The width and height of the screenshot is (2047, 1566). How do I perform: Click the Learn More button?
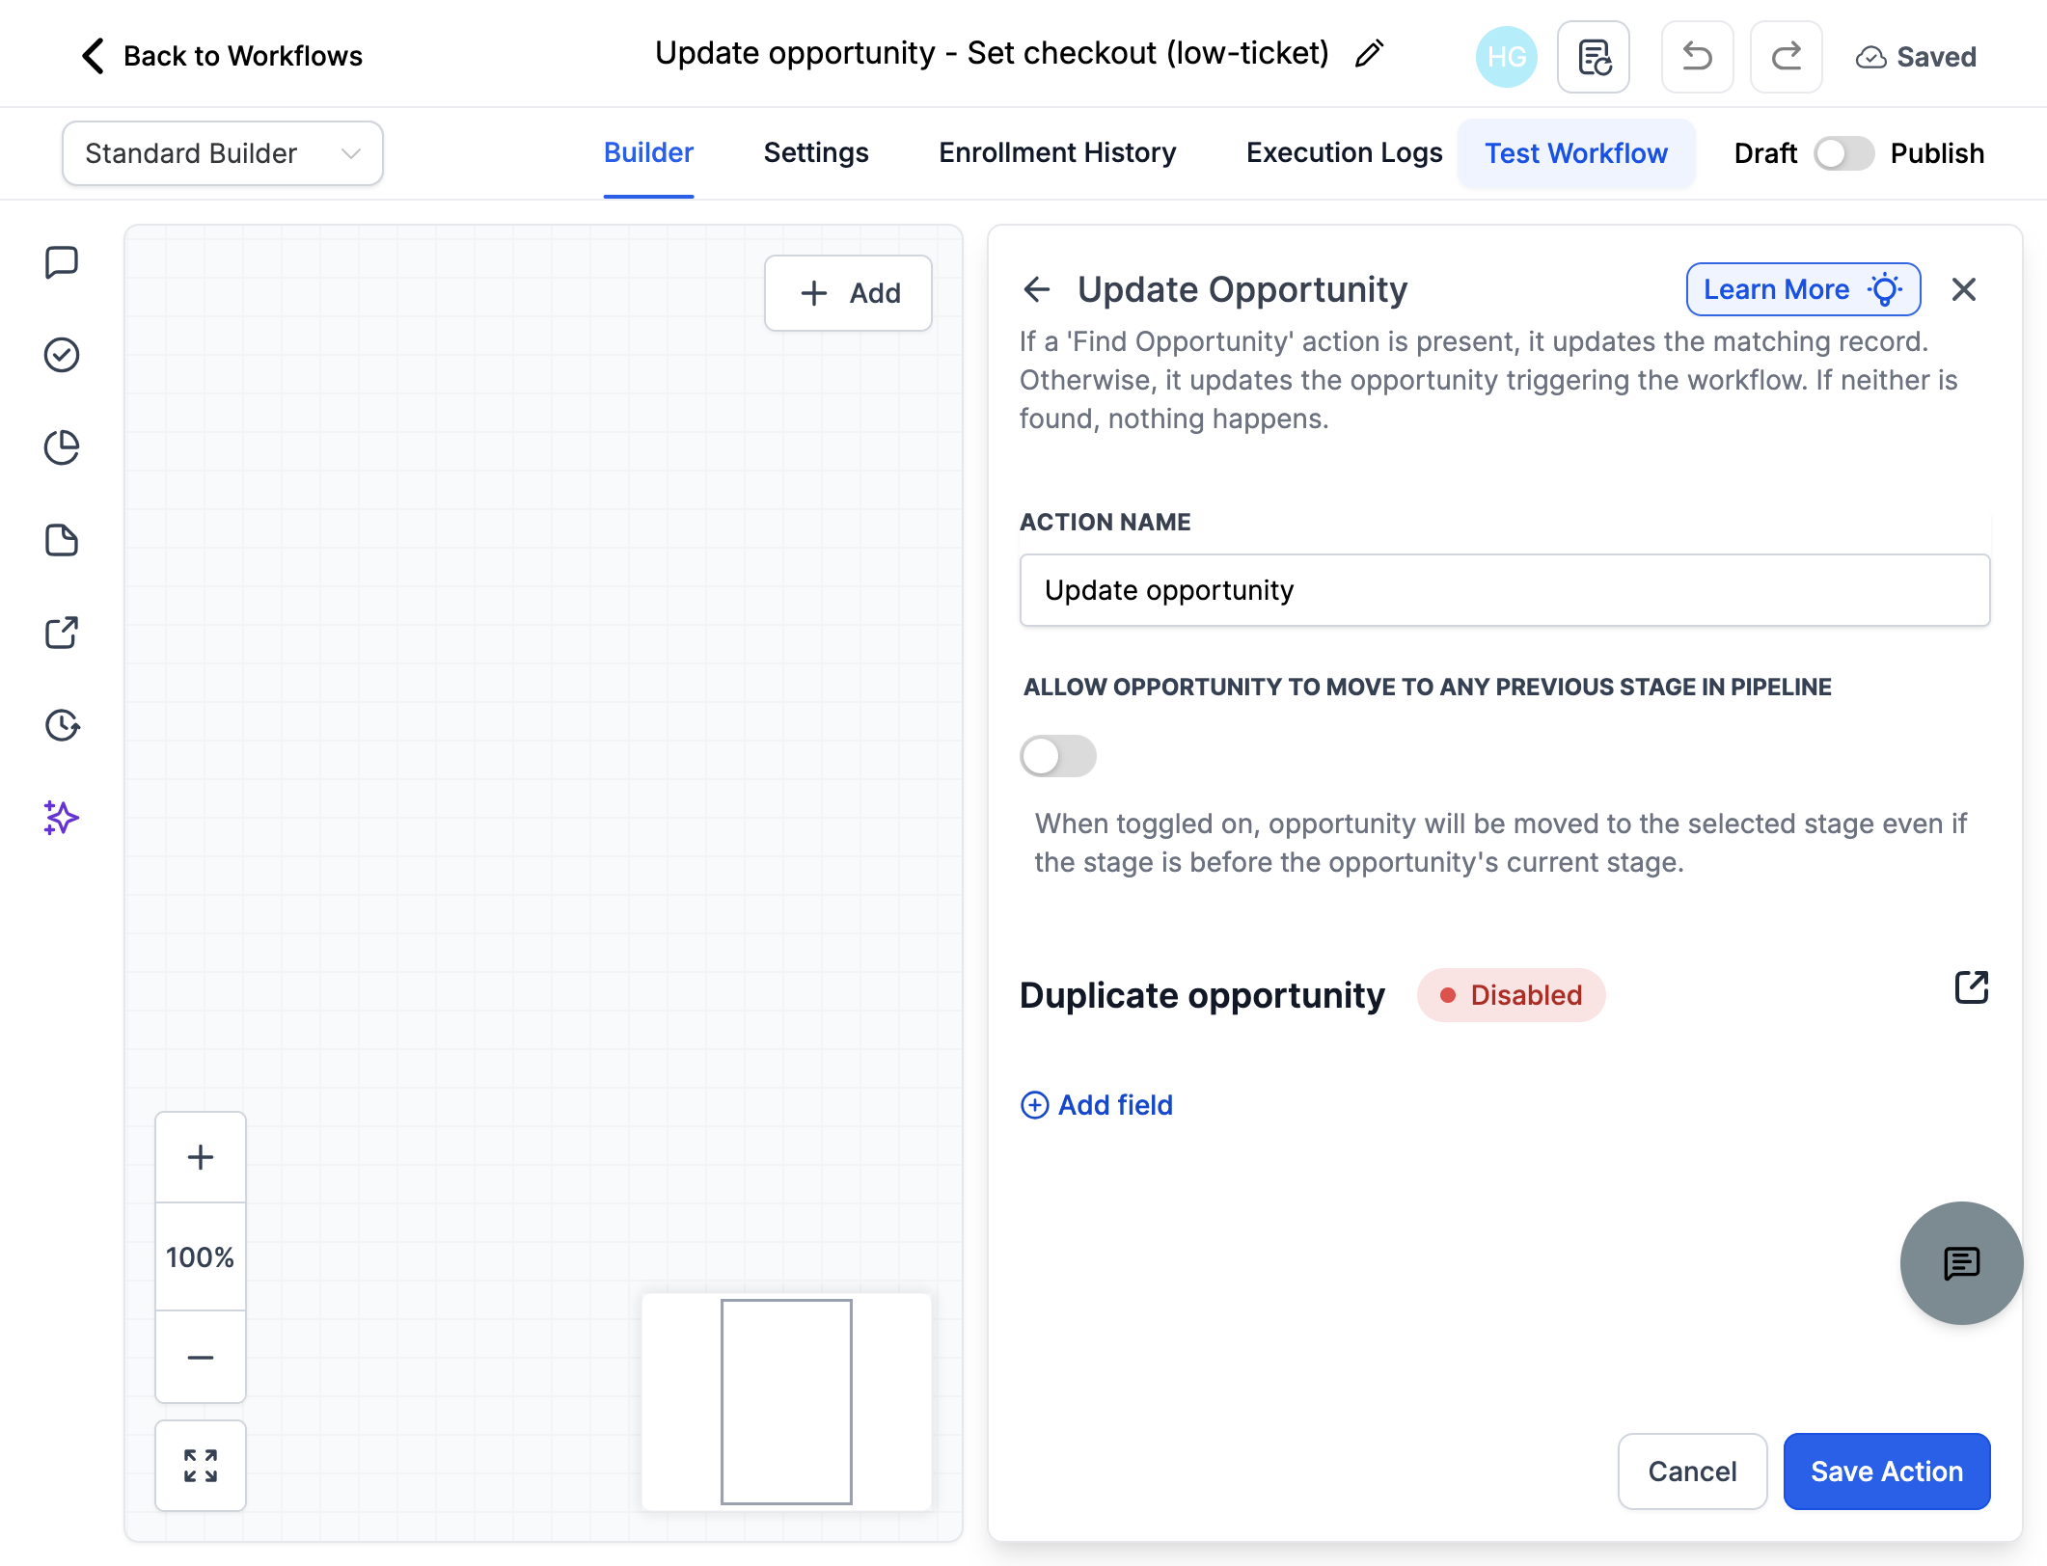coord(1803,289)
